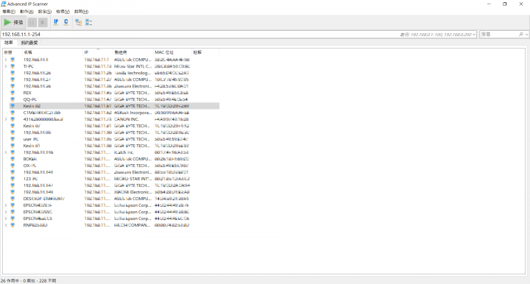Click the device icon of the RICOH COMPAN... row
The height and width of the screenshot is (284, 530).
pyautogui.click(x=13, y=225)
